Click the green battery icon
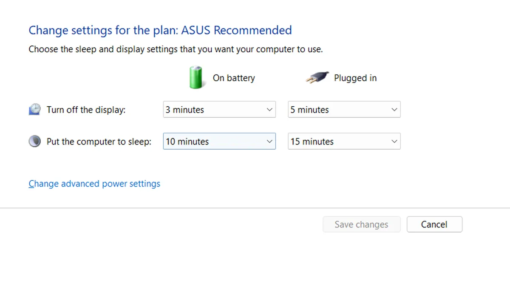Viewport: 510px width, 287px height. (195, 78)
